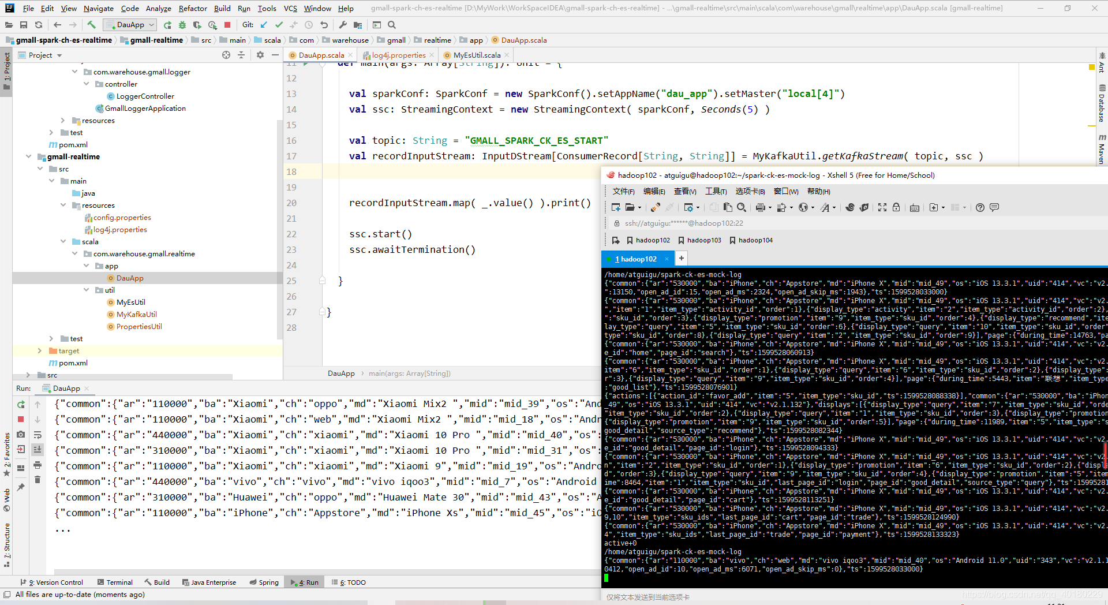Rerun DauApp from main toolbar
Screen dimensions: 1108x605
[167, 25]
